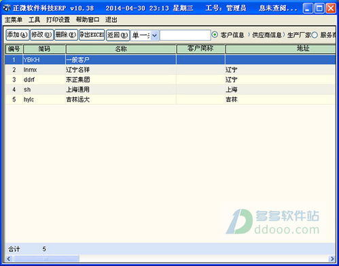
Task: Select the 服务商 radio button
Action: (x=315, y=35)
